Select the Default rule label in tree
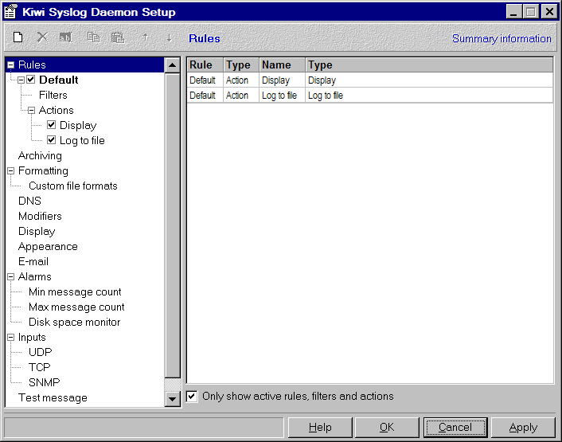 pos(59,80)
